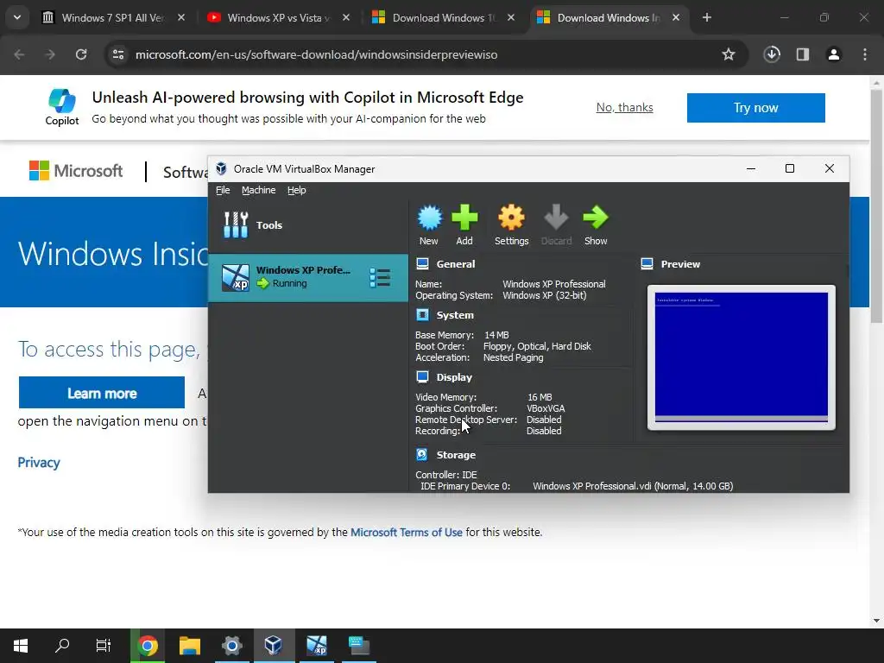This screenshot has width=884, height=663.
Task: Open taskbar Search magnifier
Action: (62, 646)
